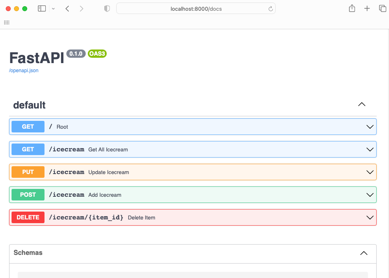The width and height of the screenshot is (389, 278).
Task: Reload the docs page
Action: (x=270, y=9)
